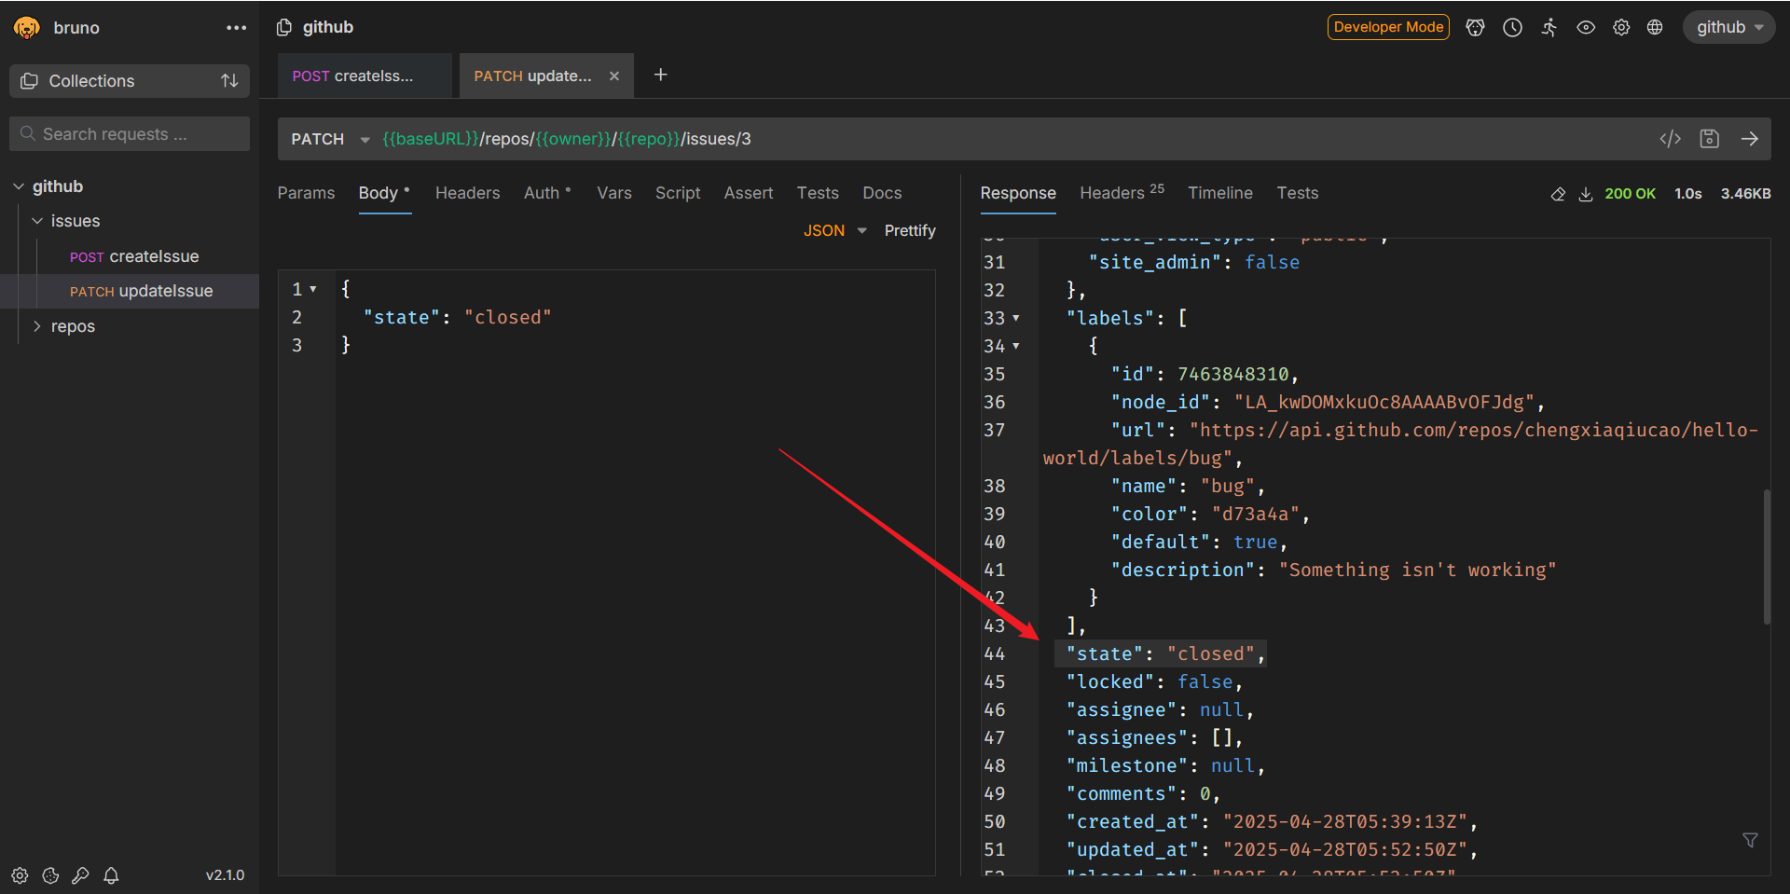The image size is (1790, 894).
Task: Add a new request tab with plus icon
Action: (660, 75)
